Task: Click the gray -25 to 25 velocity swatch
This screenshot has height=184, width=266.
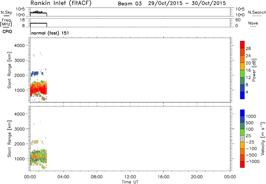Action: point(242,139)
